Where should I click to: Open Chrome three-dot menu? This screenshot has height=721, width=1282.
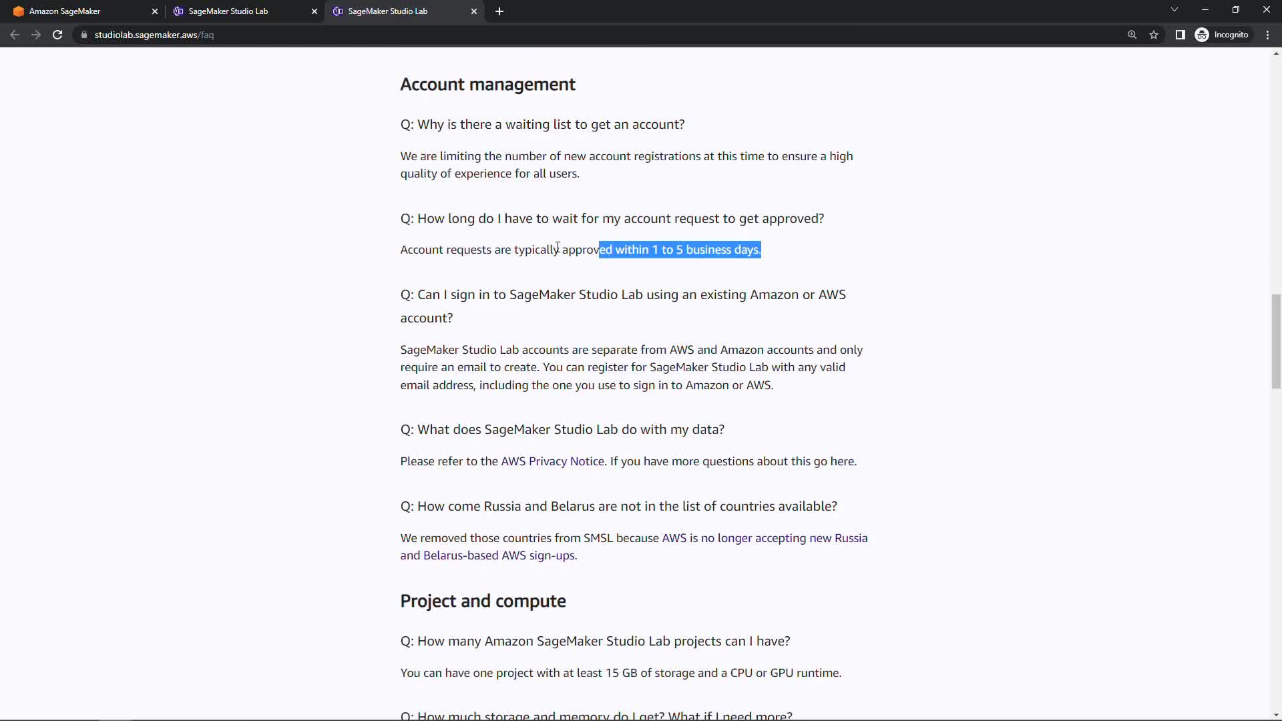[1267, 35]
